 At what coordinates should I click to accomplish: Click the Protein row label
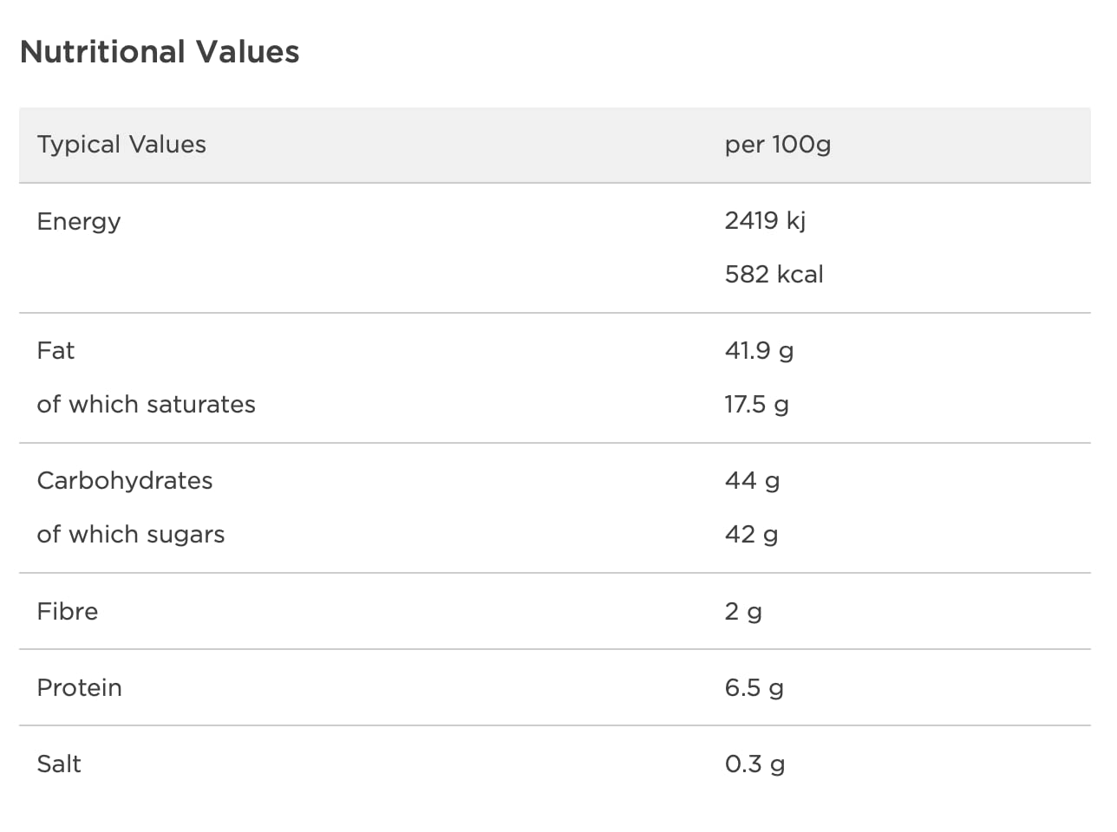click(x=80, y=687)
